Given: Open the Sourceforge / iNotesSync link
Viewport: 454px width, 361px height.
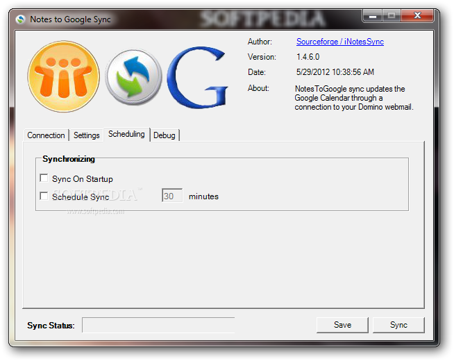Looking at the screenshot, I should pyautogui.click(x=340, y=42).
